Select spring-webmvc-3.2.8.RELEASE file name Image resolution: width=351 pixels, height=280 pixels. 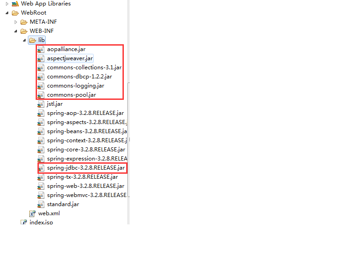click(87, 195)
